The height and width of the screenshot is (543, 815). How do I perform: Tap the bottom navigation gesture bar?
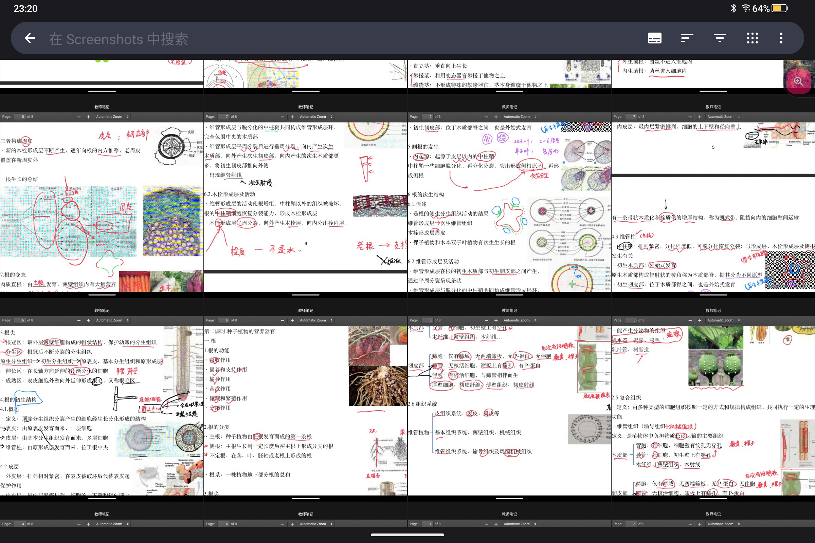tap(407, 535)
